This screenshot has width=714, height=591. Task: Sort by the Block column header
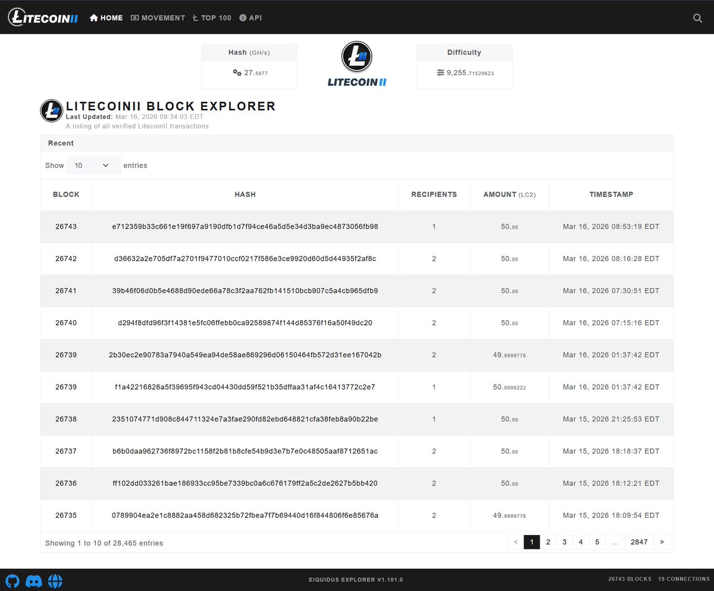click(x=66, y=195)
